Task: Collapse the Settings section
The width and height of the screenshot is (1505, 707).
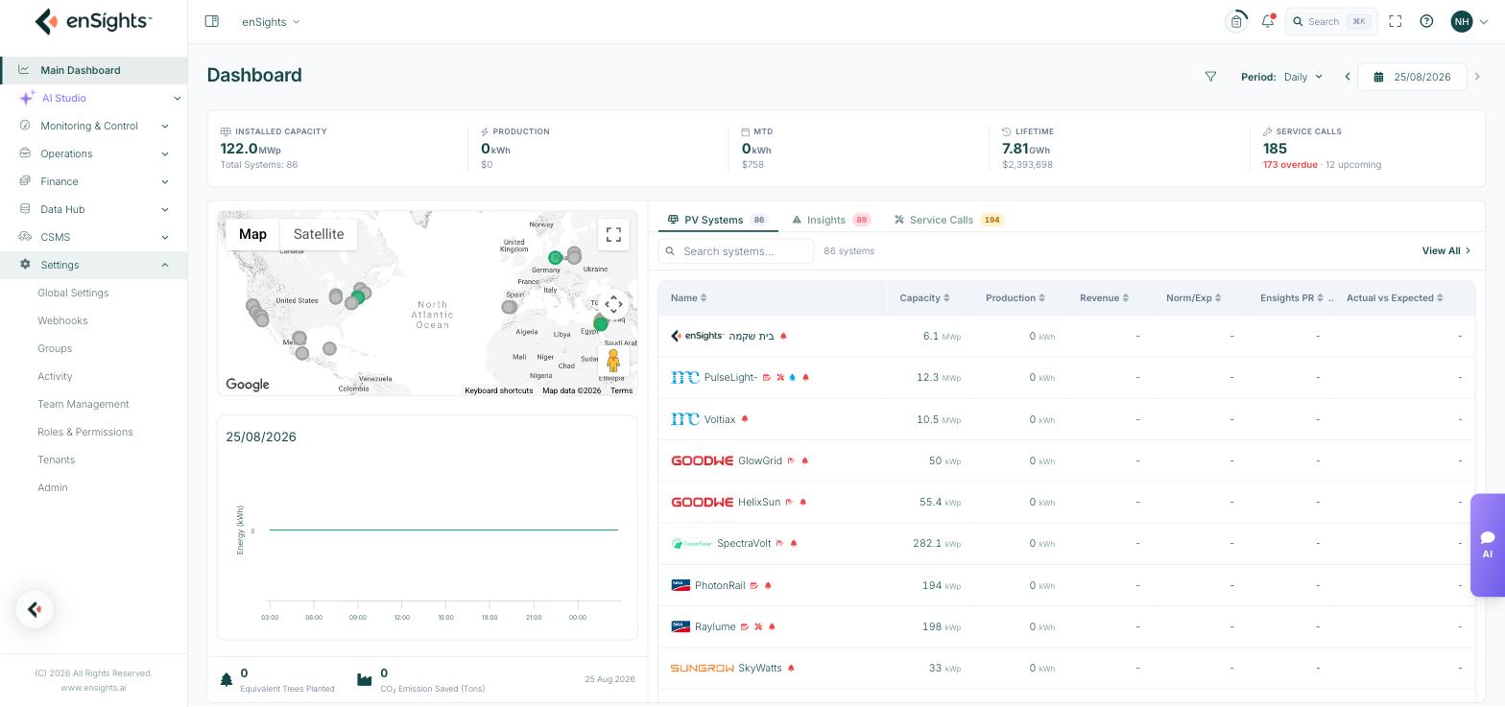Action: 93,265
